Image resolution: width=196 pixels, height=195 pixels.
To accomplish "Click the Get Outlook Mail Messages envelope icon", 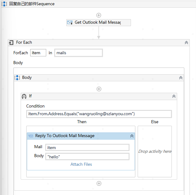I will click(x=70, y=22).
